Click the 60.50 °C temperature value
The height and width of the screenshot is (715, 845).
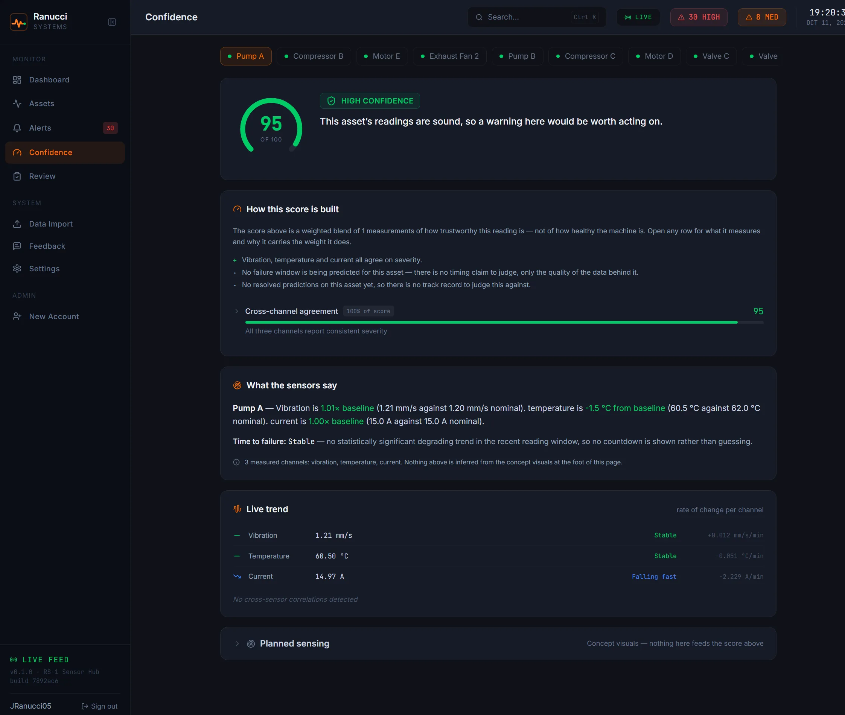coord(332,556)
